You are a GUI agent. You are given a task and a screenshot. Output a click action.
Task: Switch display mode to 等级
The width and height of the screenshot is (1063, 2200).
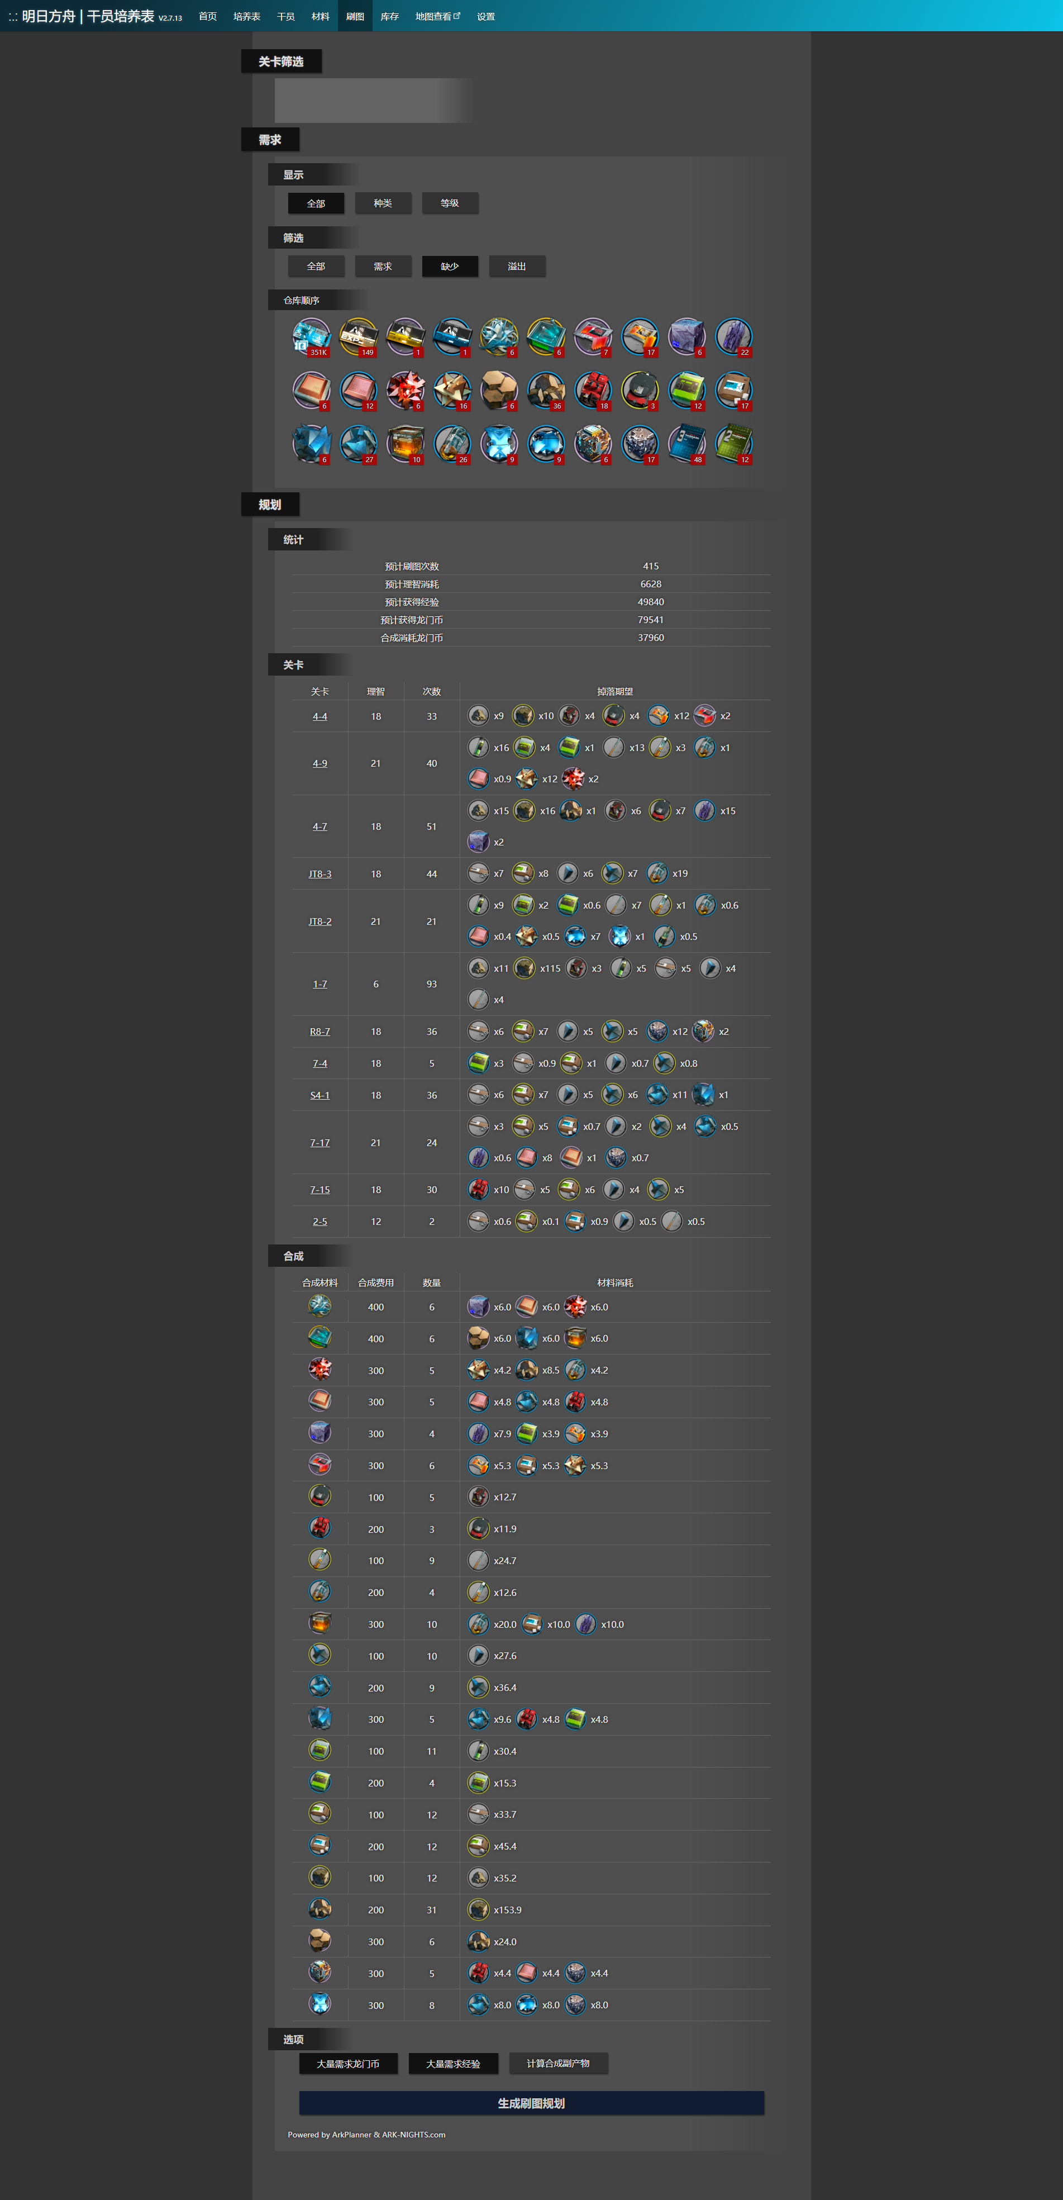pyautogui.click(x=450, y=203)
